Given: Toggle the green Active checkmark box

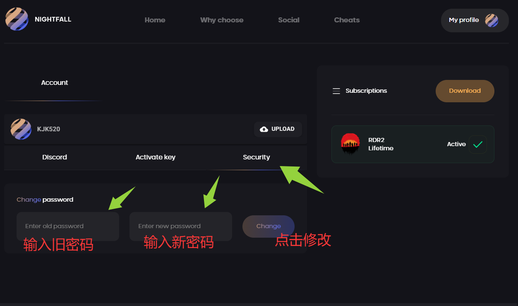Looking at the screenshot, I should [x=478, y=145].
